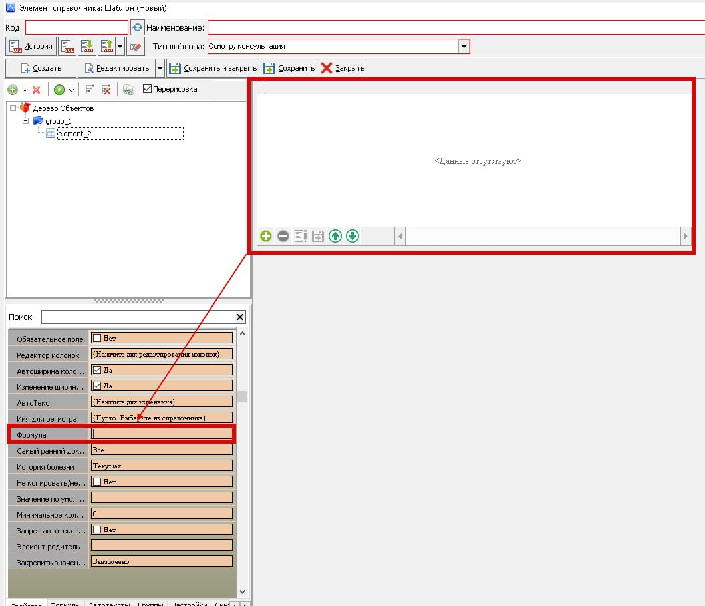
Task: Uncheck the Автоширина колонок checkbox
Action: tap(96, 370)
